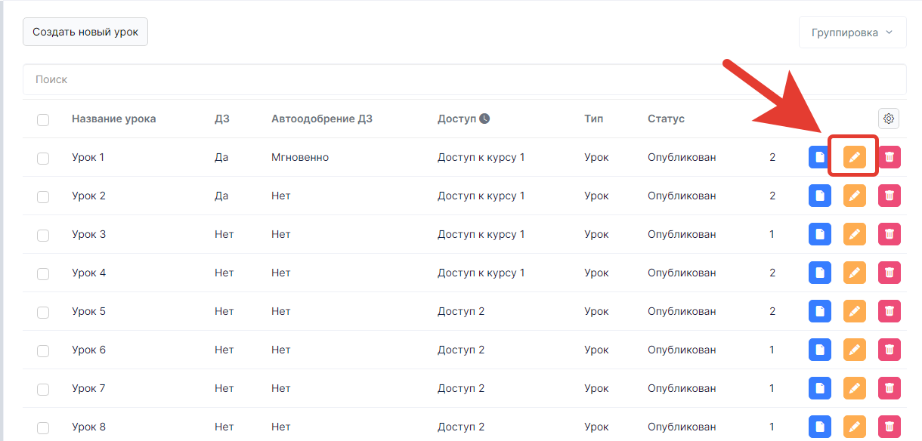Edit Урок 8 with the pencil icon
This screenshot has width=922, height=441.
pos(855,427)
